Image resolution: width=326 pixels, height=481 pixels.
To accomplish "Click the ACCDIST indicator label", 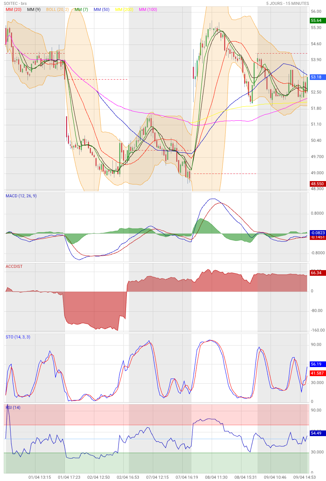I will (14, 266).
